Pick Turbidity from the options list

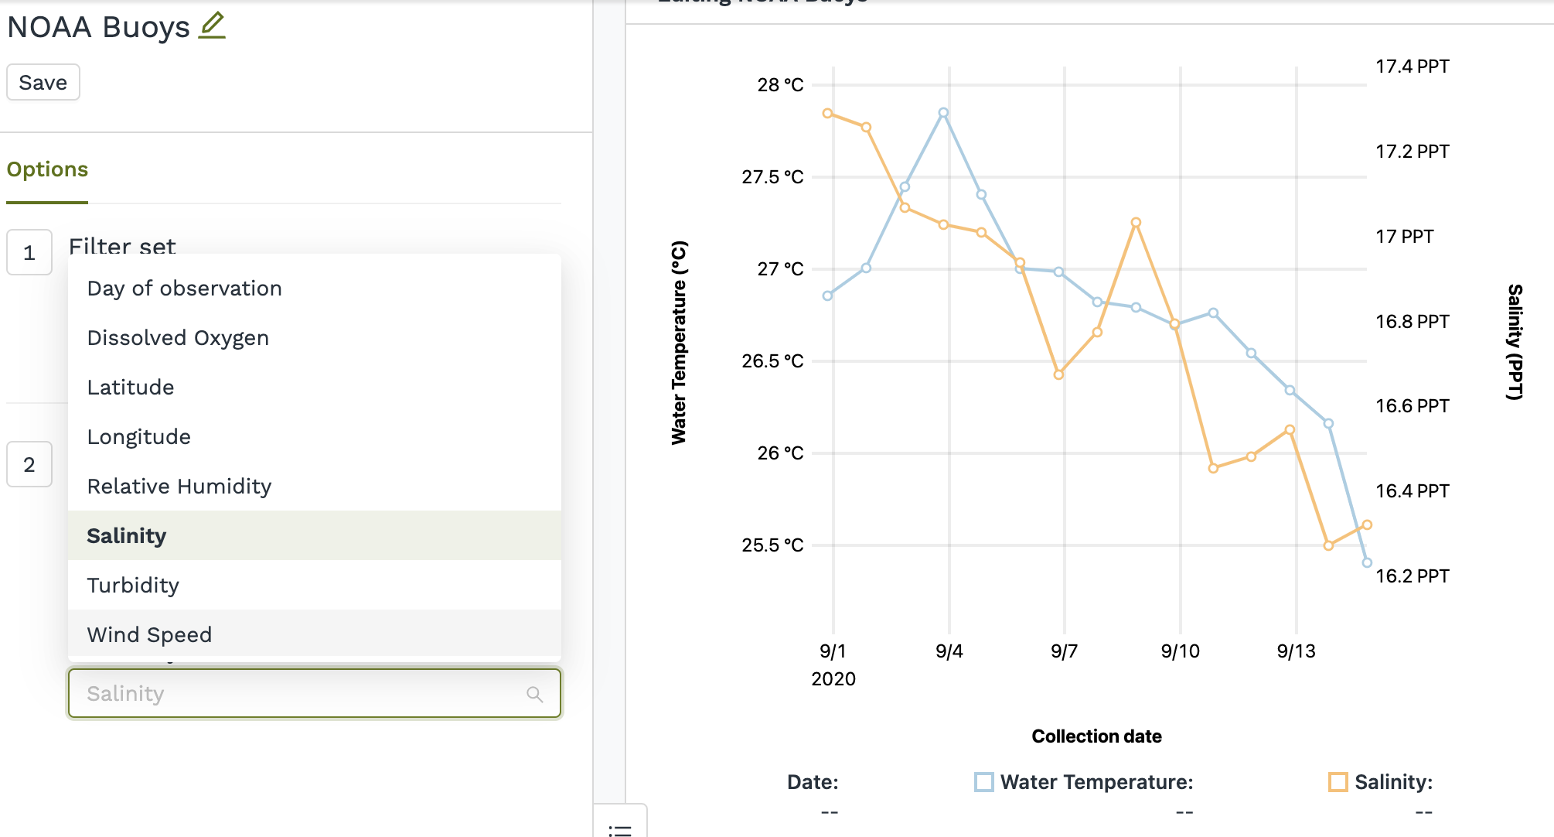(x=133, y=586)
